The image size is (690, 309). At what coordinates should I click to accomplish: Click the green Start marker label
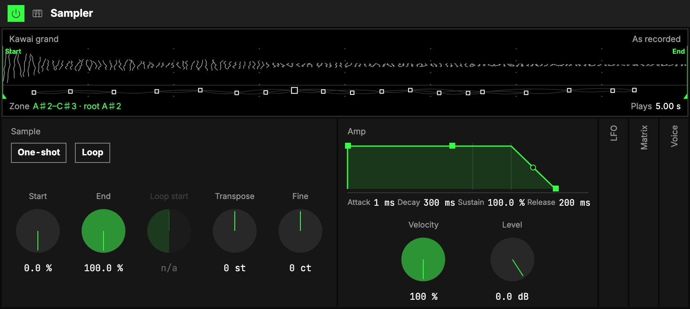coord(13,51)
